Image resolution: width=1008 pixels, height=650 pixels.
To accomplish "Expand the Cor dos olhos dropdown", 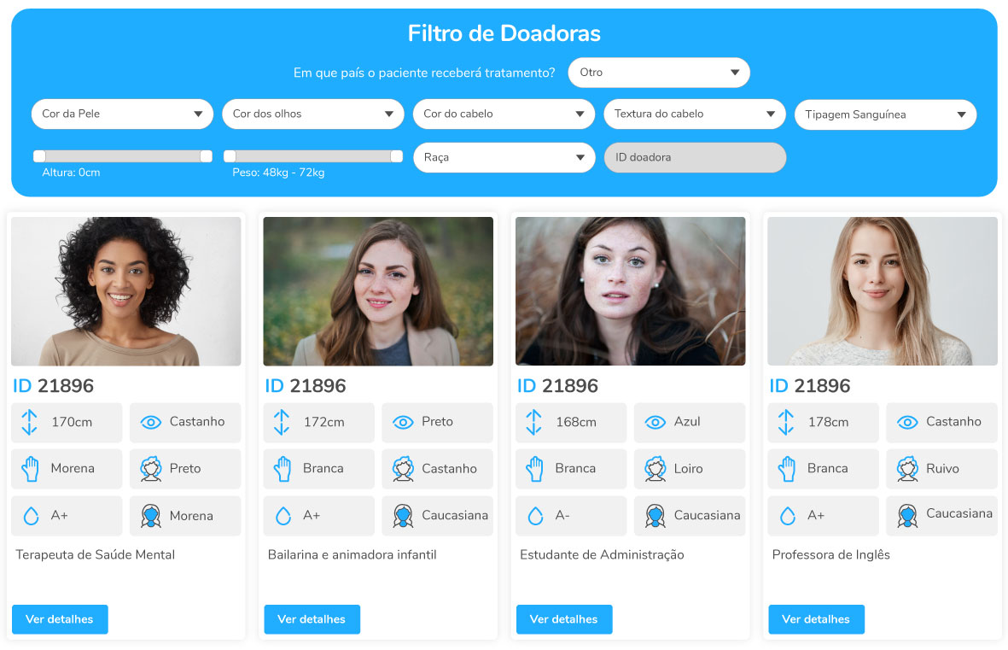I will click(x=313, y=114).
